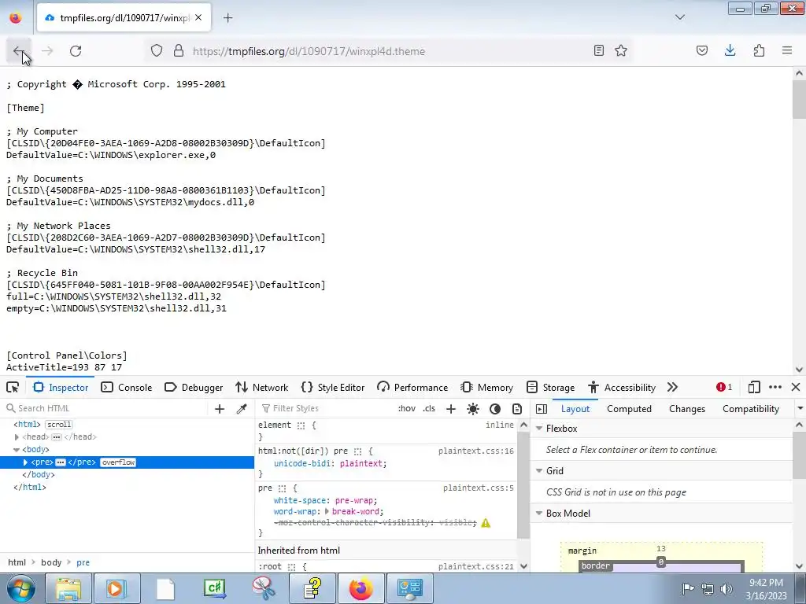List all tabs chevron button

click(680, 17)
